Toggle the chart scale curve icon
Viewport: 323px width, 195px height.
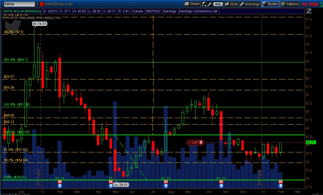pos(308,11)
